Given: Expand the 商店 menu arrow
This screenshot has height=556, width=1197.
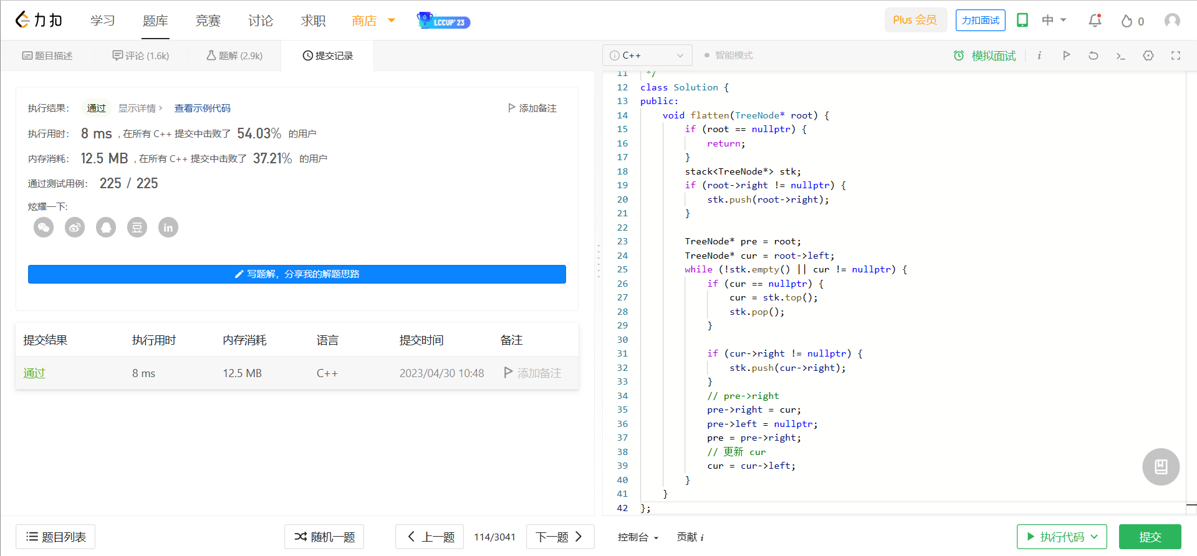Looking at the screenshot, I should point(392,21).
